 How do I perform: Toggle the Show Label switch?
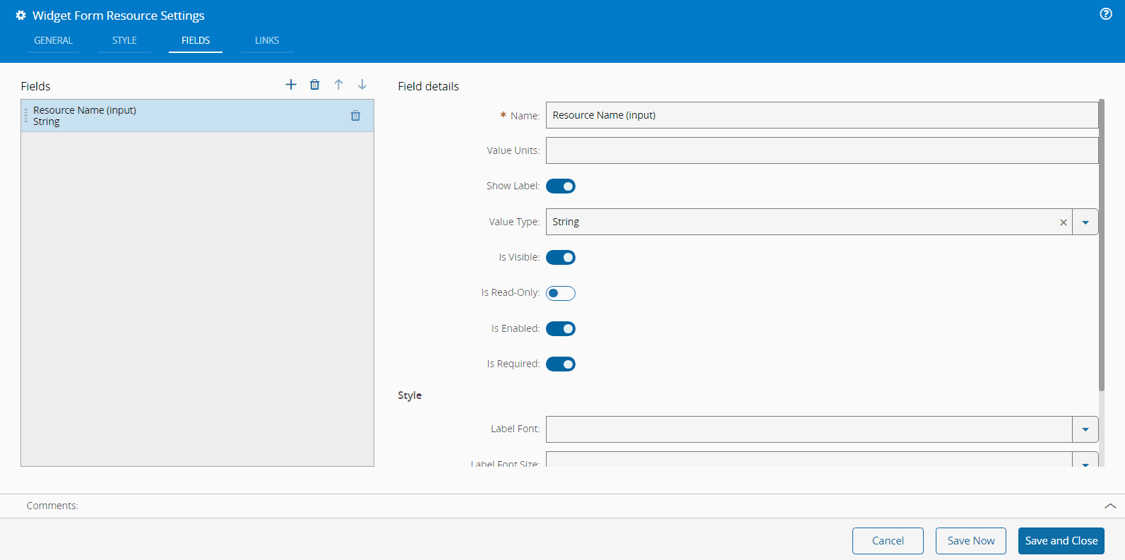561,186
